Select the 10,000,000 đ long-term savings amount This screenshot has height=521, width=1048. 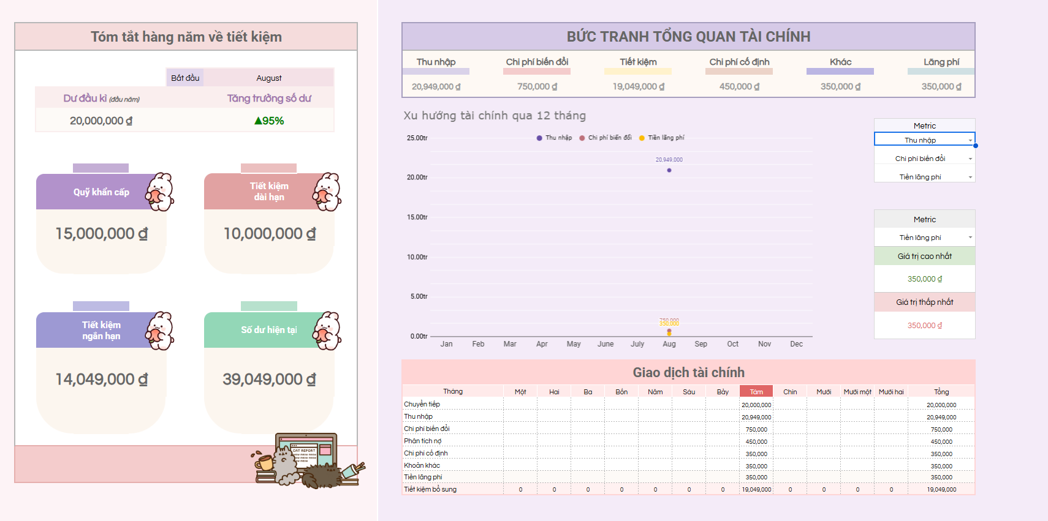click(269, 234)
